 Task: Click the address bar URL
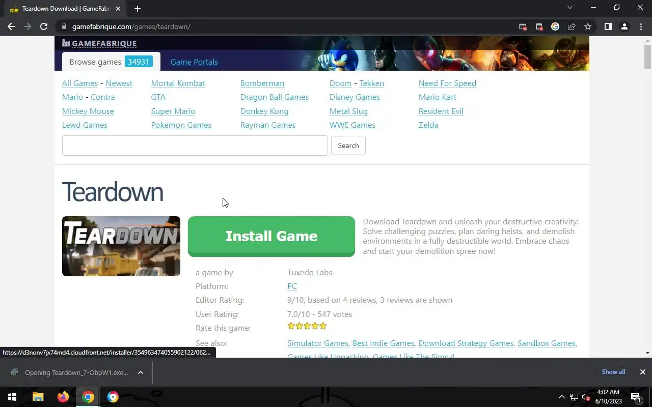[131, 26]
